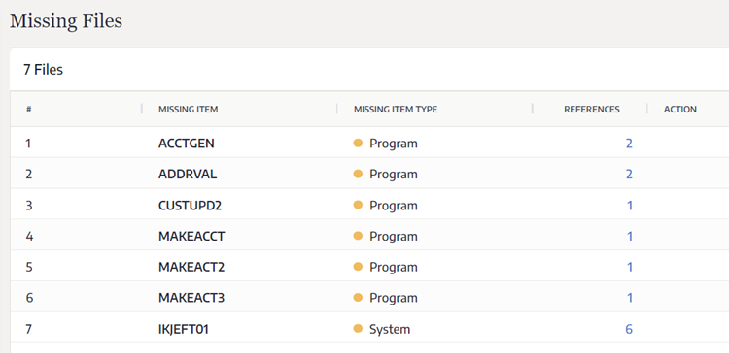This screenshot has width=729, height=353.
Task: Click the yellow status dot for ACCTGEN
Action: pyautogui.click(x=358, y=143)
